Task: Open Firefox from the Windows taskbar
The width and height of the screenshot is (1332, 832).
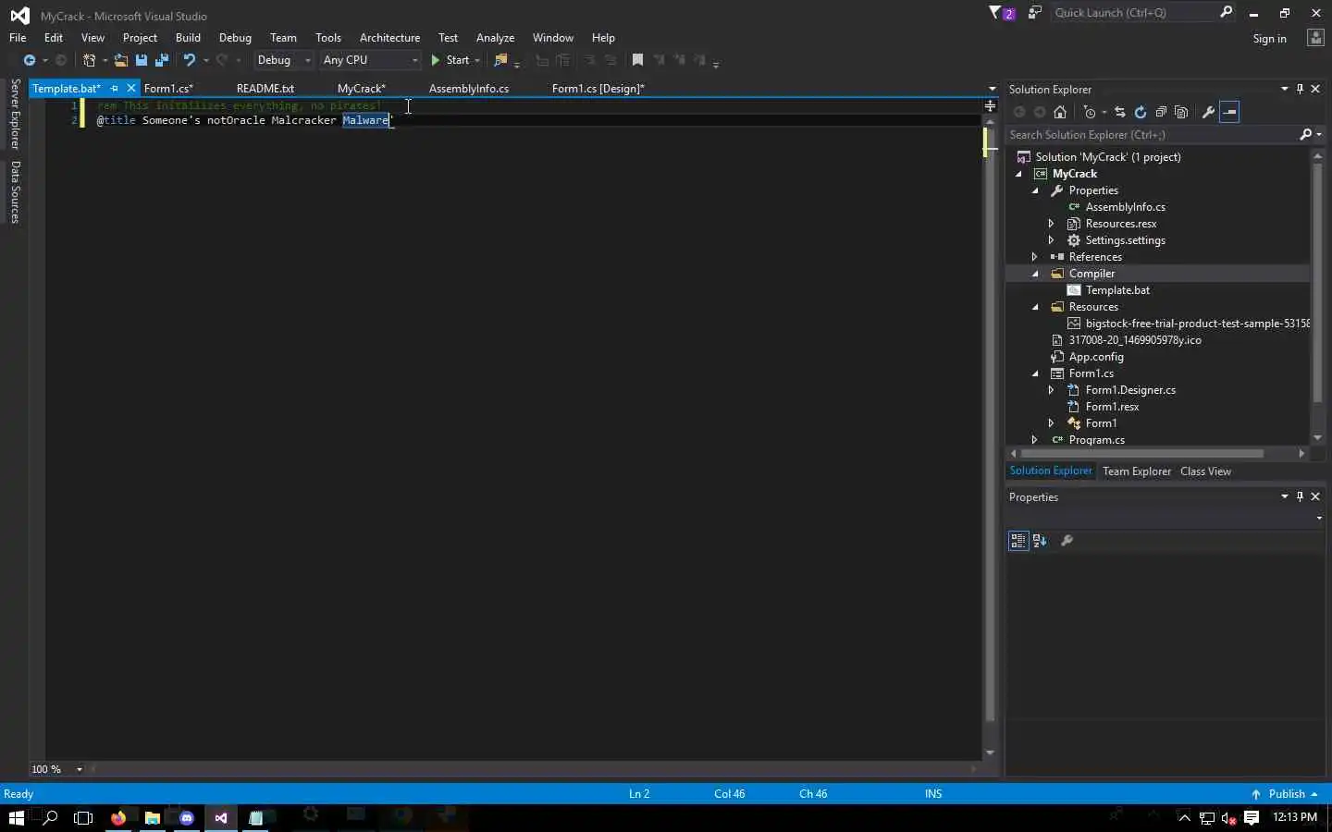Action: (118, 817)
